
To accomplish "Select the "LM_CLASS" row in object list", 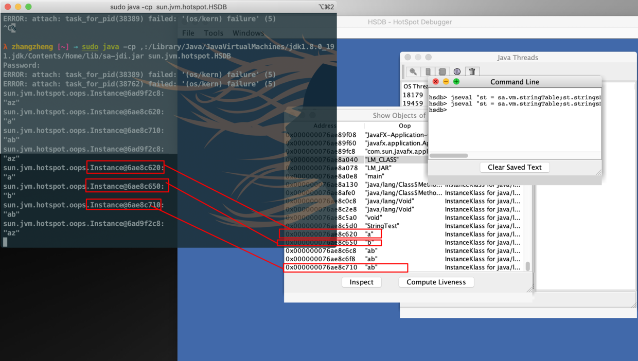I will click(x=381, y=159).
